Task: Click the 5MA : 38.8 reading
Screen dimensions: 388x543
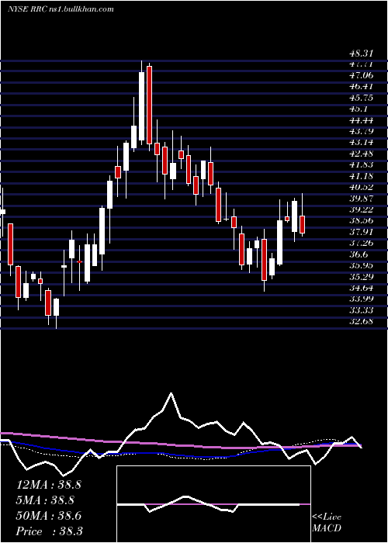Action: pos(45,500)
